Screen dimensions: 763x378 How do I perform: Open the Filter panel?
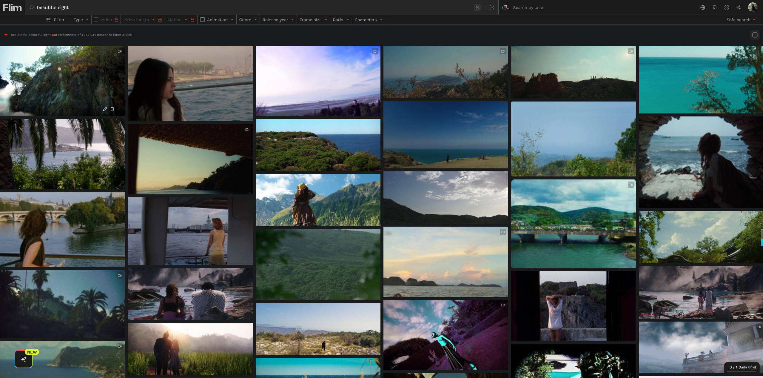click(55, 20)
